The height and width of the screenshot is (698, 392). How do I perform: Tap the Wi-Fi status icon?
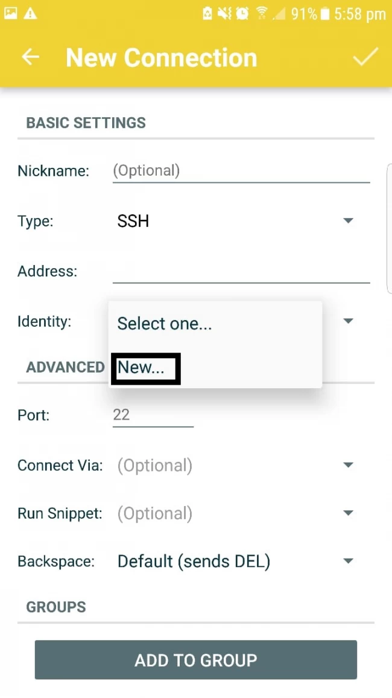(x=262, y=14)
